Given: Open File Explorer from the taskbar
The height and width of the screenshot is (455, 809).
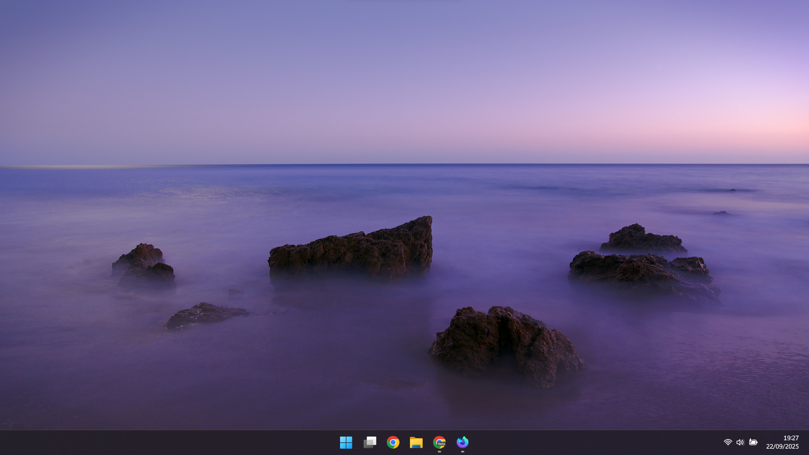Looking at the screenshot, I should [416, 442].
